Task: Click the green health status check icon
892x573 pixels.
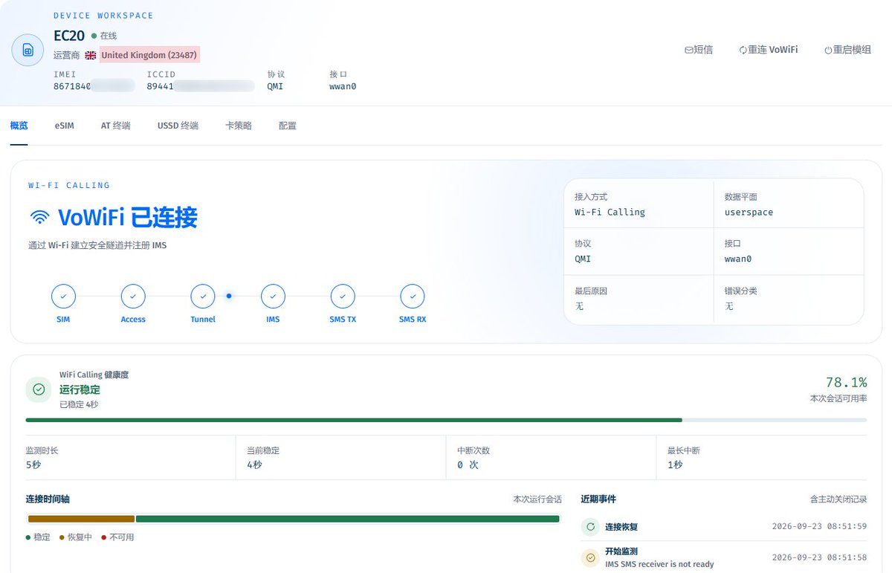Action: 39,389
